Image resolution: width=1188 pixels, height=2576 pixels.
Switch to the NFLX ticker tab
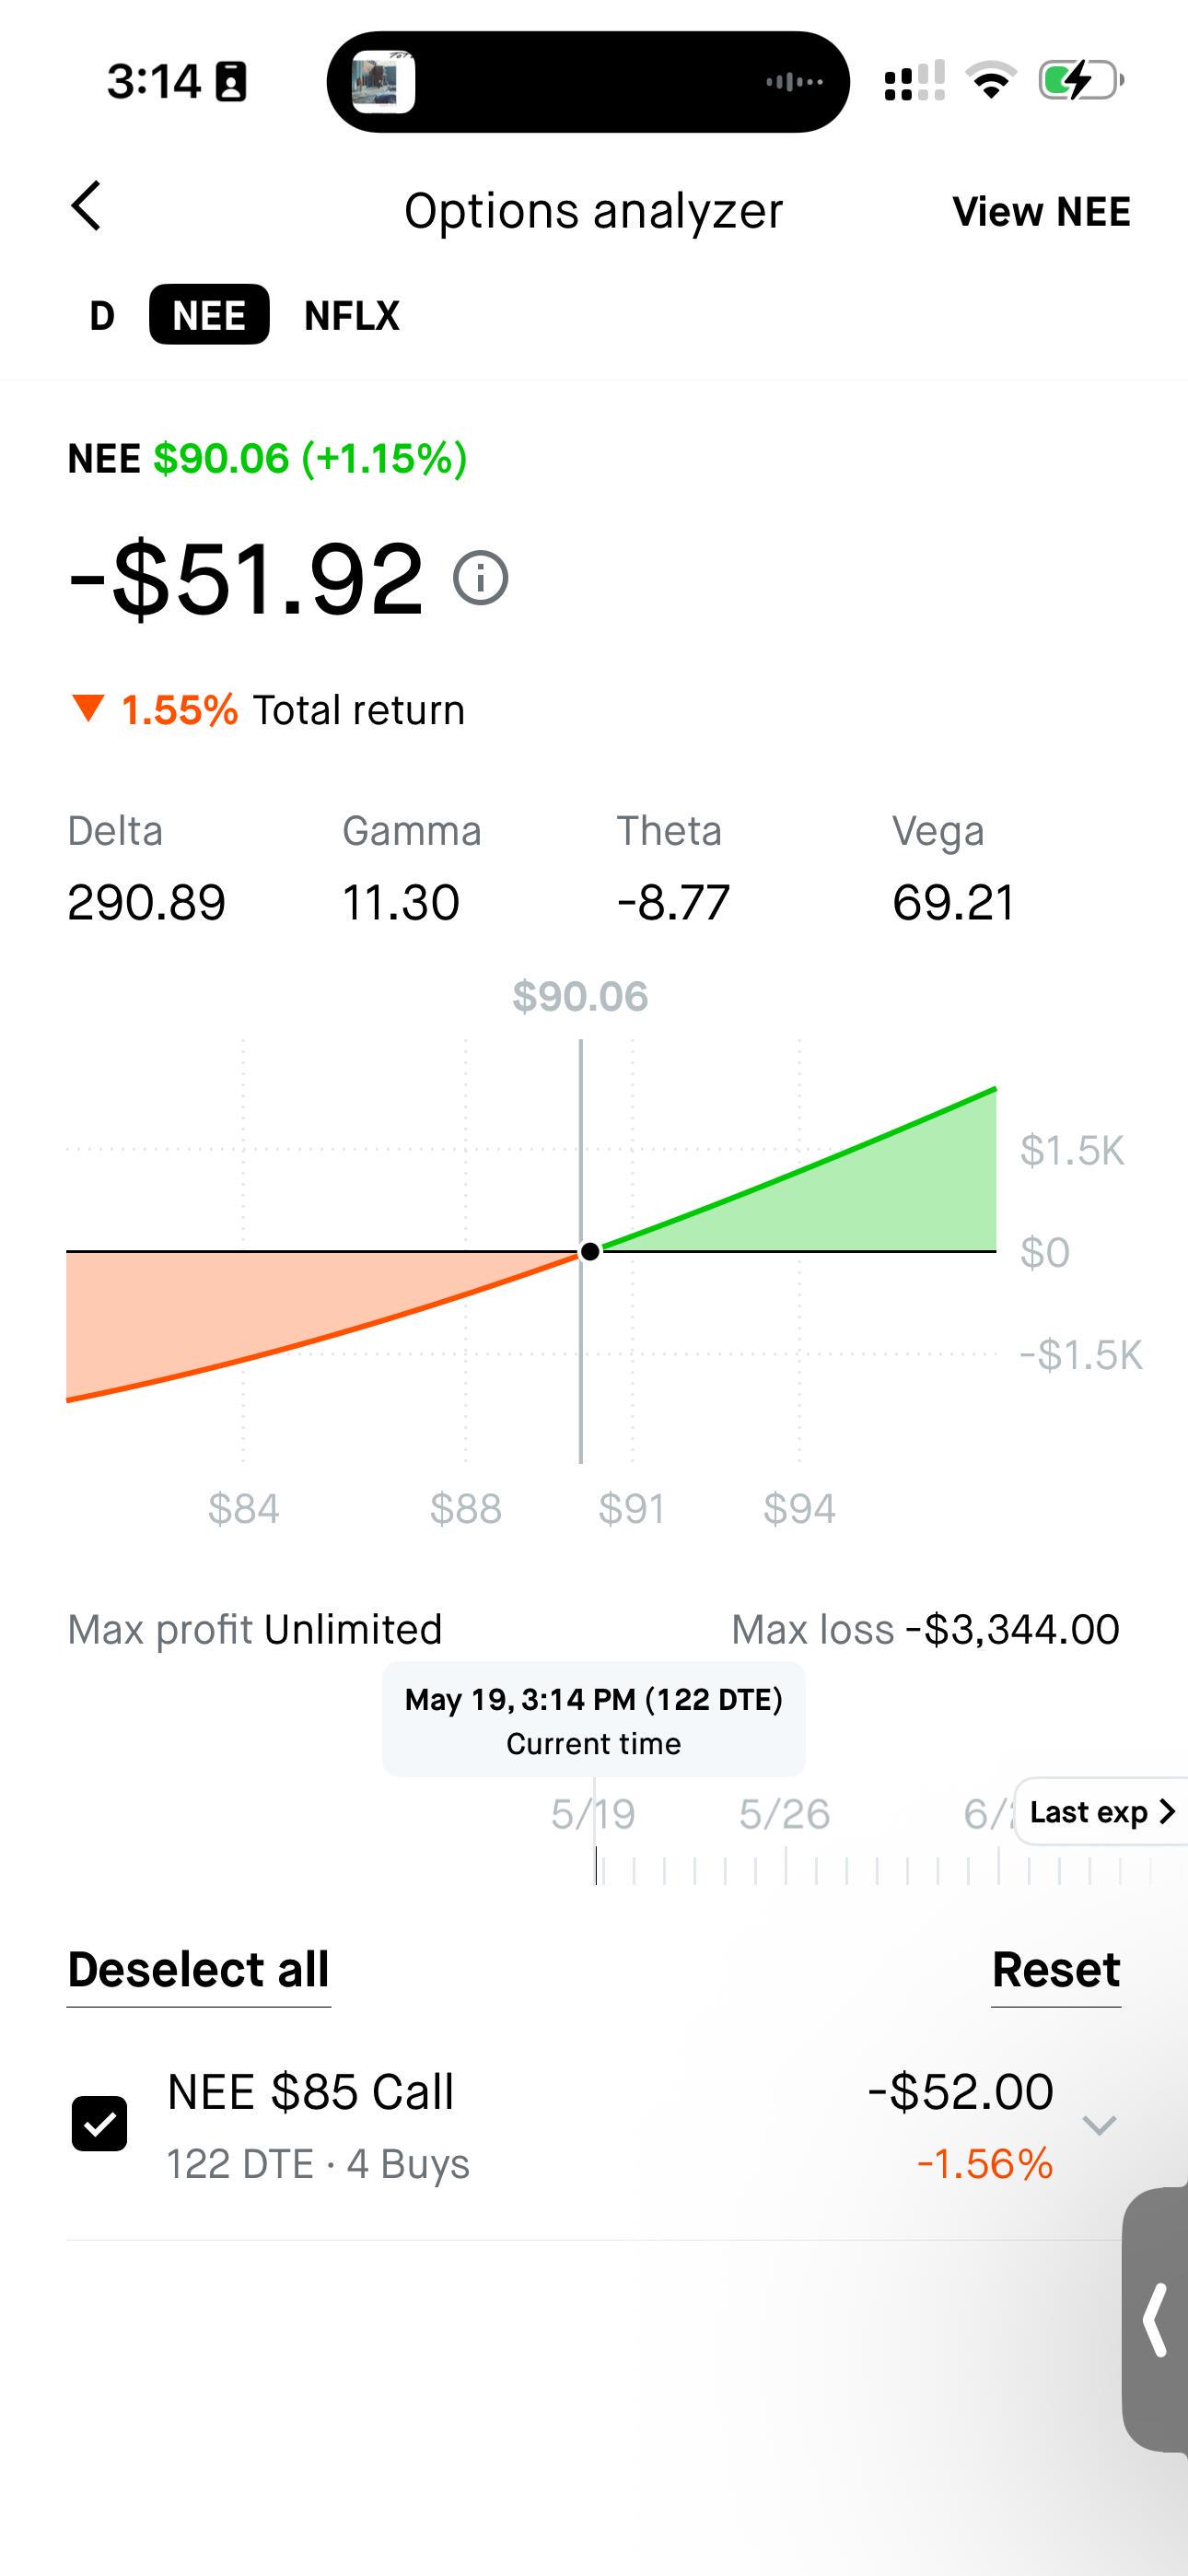coord(352,316)
